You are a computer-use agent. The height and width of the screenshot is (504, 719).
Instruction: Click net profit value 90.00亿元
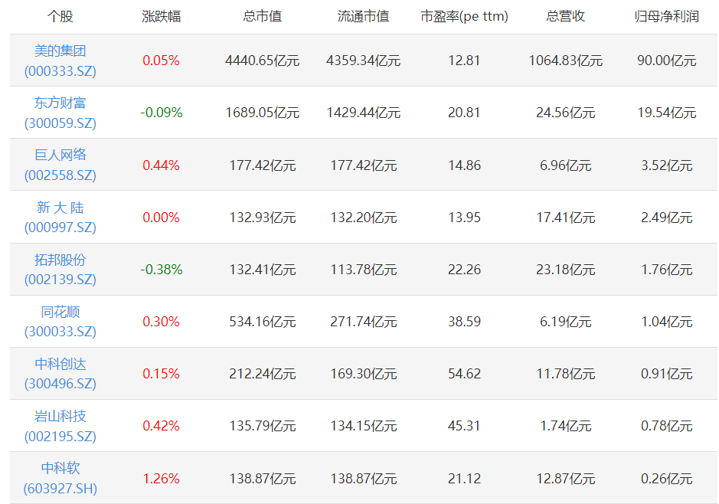tap(667, 61)
